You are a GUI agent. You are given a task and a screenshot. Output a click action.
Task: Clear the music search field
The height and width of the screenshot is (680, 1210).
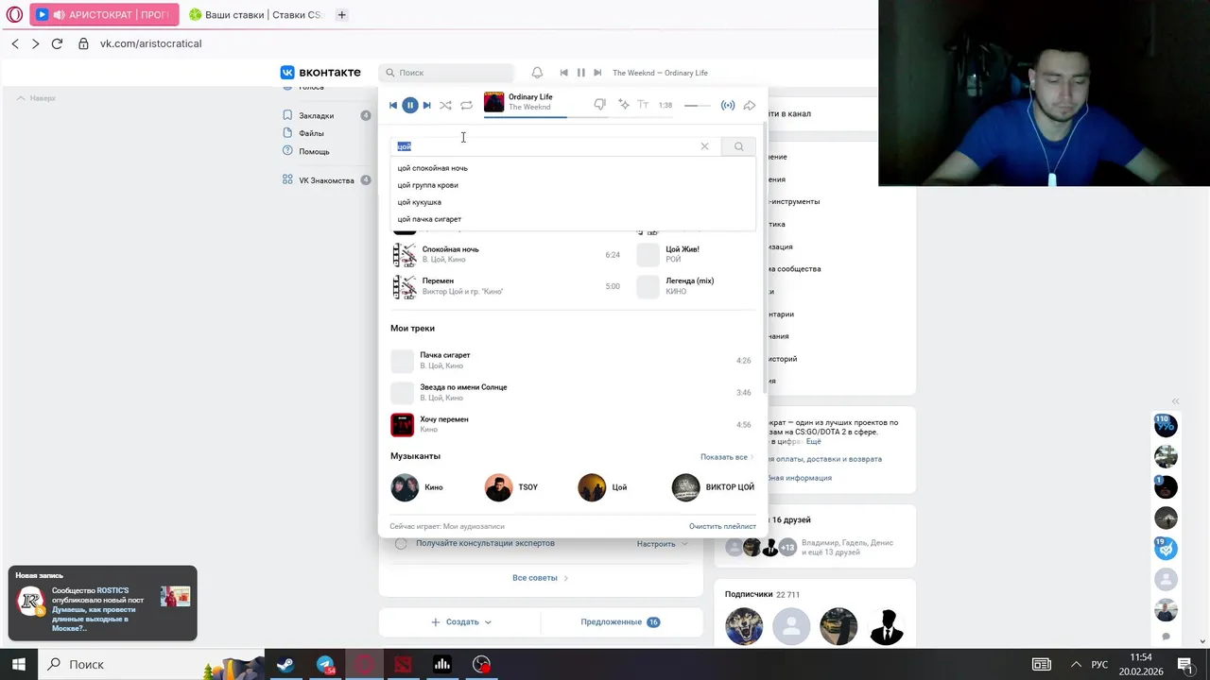pyautogui.click(x=704, y=146)
